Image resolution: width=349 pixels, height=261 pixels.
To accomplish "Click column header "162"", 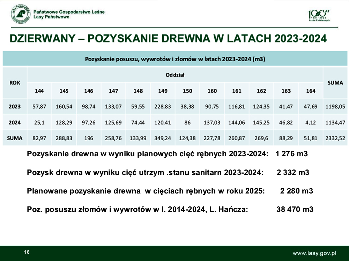I will click(x=261, y=91).
